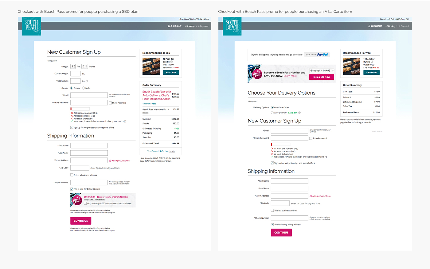Click the Goal Weight input field

coord(75,81)
